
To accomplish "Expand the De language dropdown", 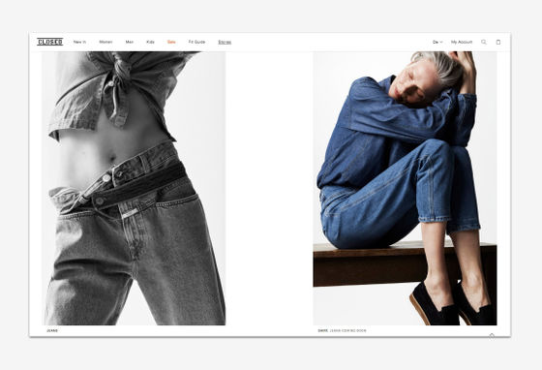I will point(437,43).
